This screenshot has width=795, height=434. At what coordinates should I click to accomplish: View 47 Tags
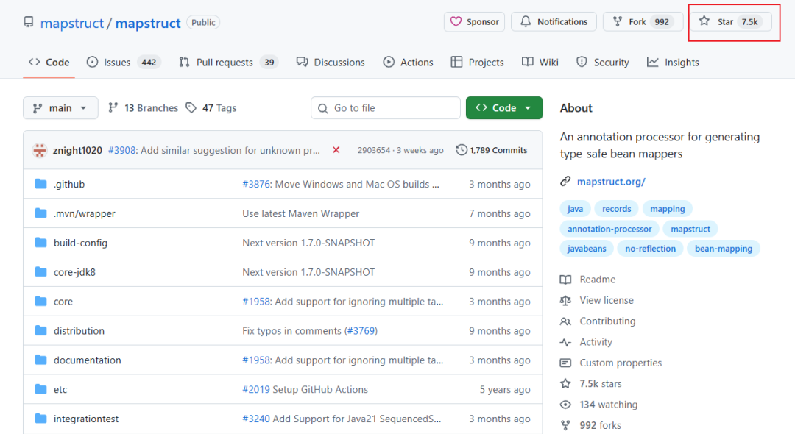pyautogui.click(x=211, y=108)
